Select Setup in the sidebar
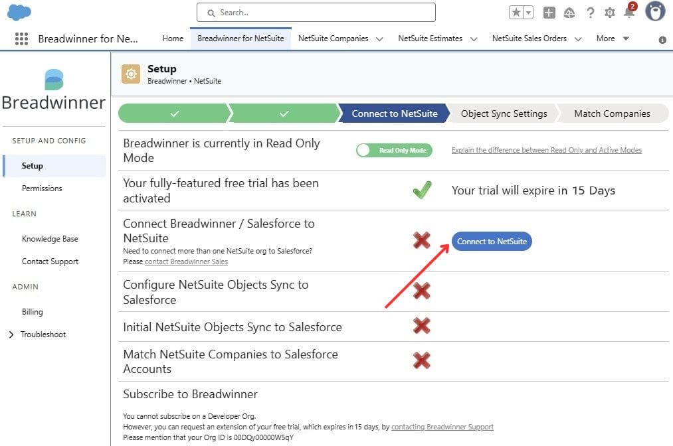Screen dimensions: 673x446 (54, 165)
